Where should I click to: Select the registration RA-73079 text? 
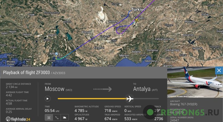coord(177,113)
